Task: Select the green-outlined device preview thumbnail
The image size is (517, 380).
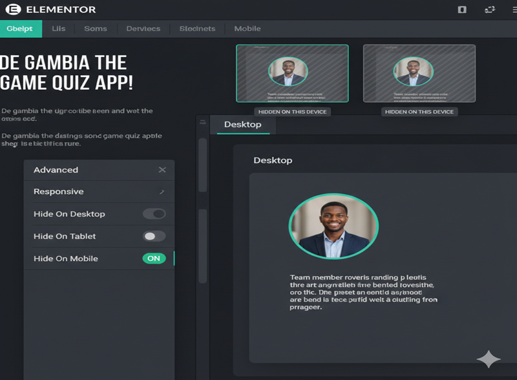Action: click(x=292, y=73)
